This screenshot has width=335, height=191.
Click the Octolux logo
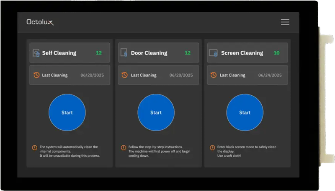point(40,22)
